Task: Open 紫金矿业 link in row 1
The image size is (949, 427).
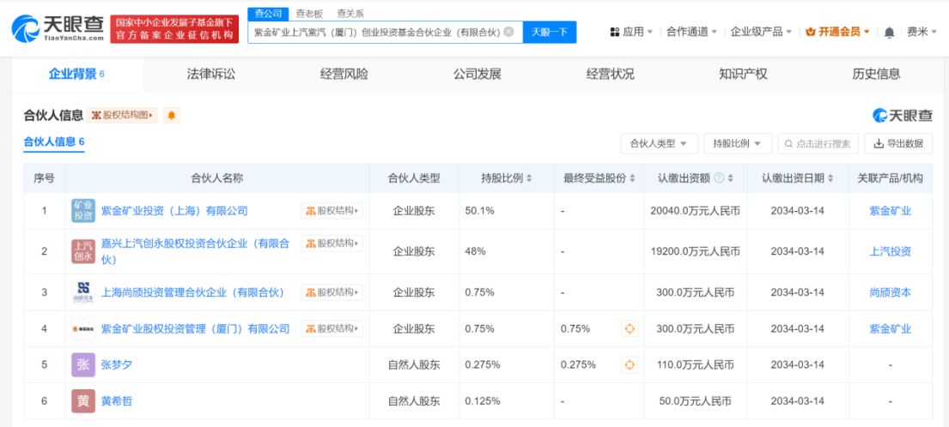Action: 891,211
